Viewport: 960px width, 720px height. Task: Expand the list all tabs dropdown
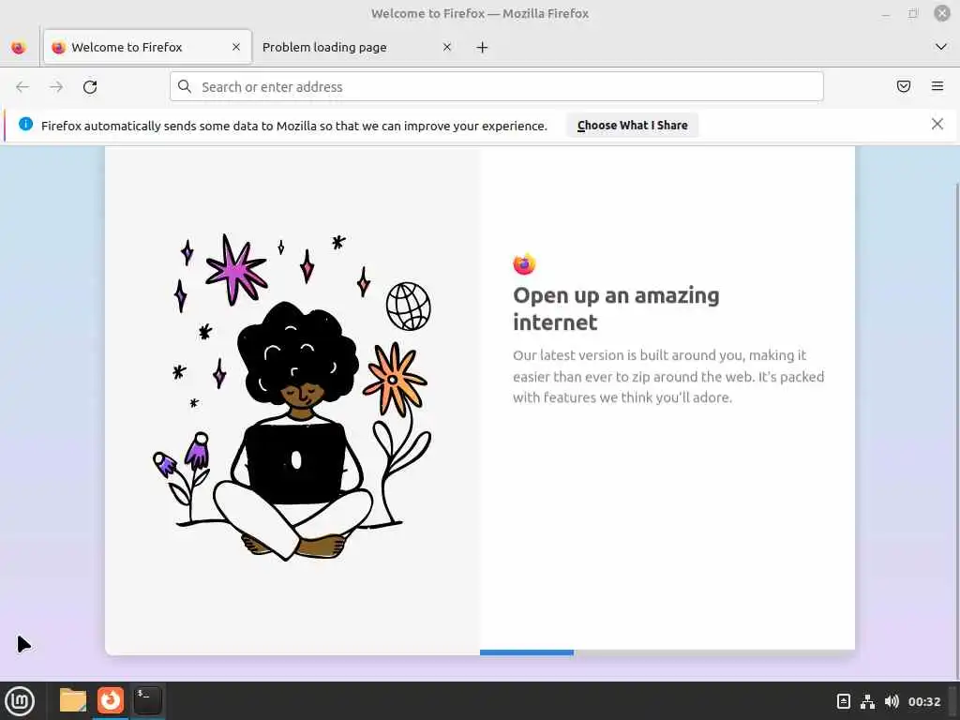(x=941, y=47)
